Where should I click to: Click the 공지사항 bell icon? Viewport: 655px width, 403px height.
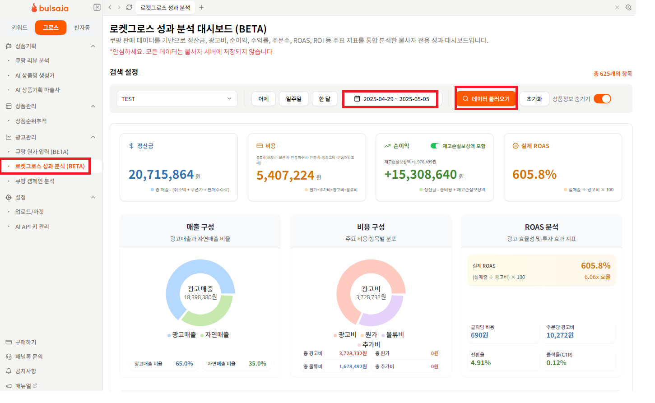point(9,371)
